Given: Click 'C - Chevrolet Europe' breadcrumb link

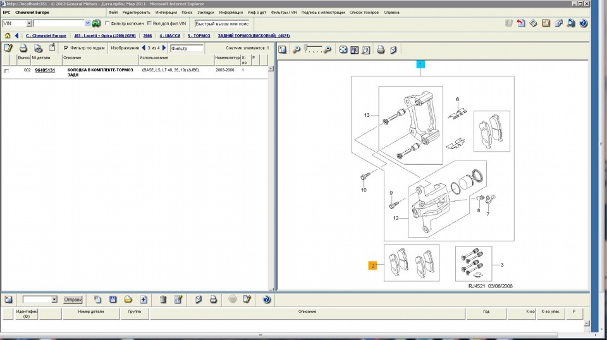Looking at the screenshot, I should [x=46, y=35].
